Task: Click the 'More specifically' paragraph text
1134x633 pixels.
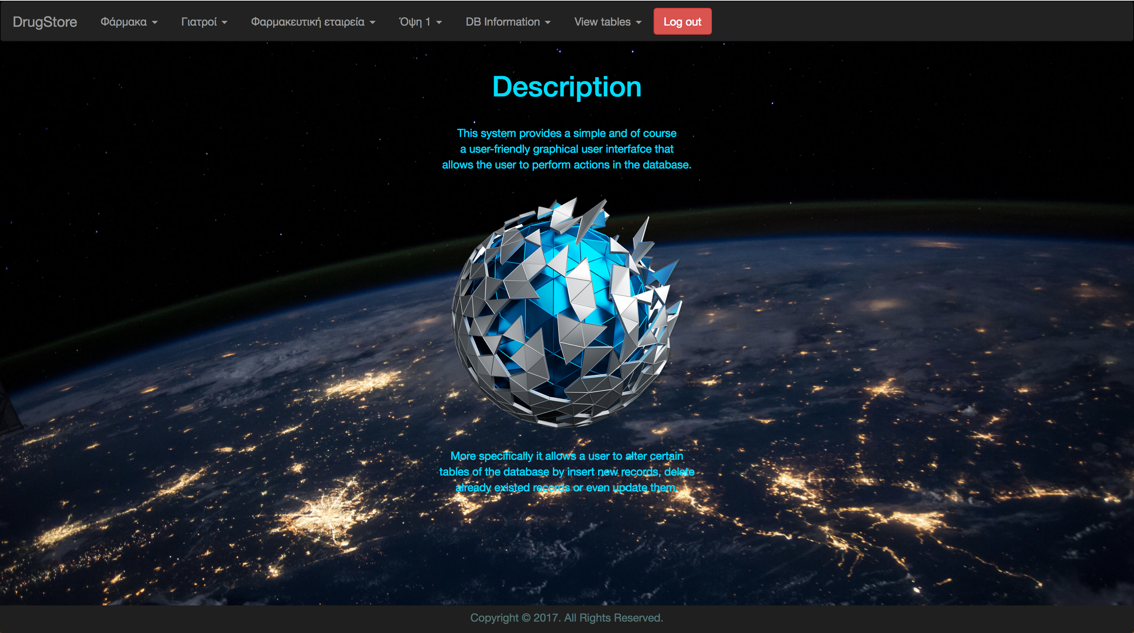Action: 567,472
